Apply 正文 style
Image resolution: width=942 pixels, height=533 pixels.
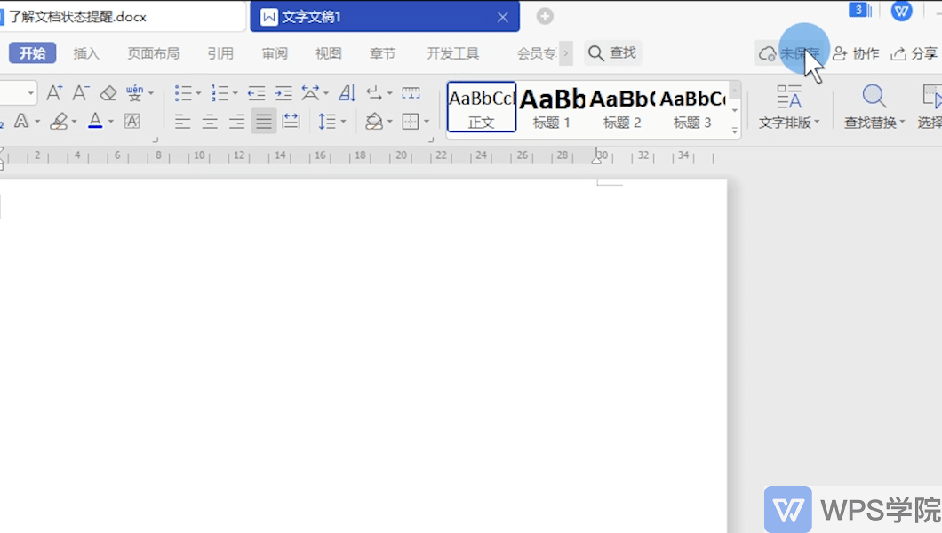tap(481, 107)
